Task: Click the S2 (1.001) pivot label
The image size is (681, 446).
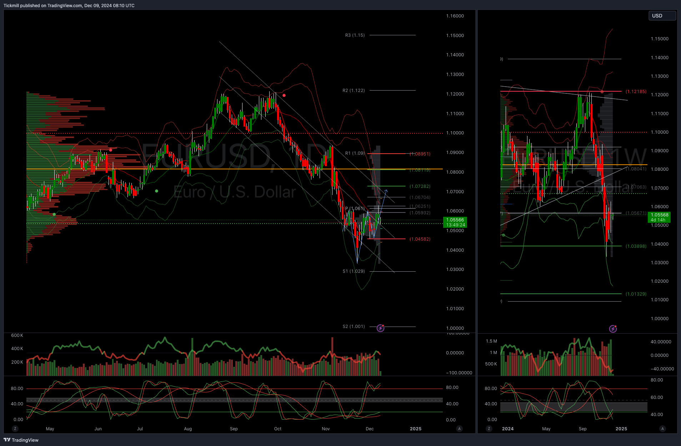Action: point(354,327)
